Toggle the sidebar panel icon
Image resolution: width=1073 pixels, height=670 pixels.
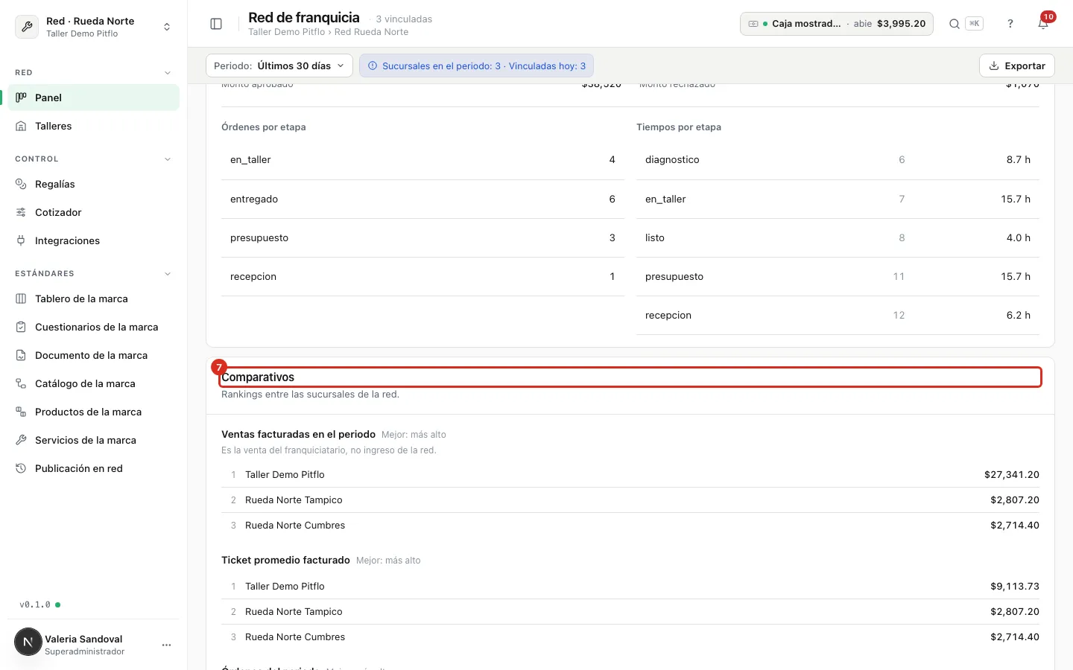[x=216, y=24]
